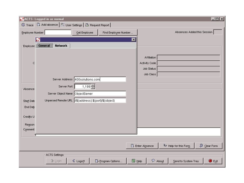Minimize the ACTS window

(213, 19)
